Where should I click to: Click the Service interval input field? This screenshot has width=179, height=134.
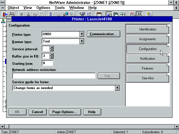tap(46, 49)
